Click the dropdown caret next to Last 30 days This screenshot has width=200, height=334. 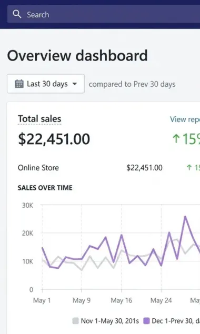point(75,84)
